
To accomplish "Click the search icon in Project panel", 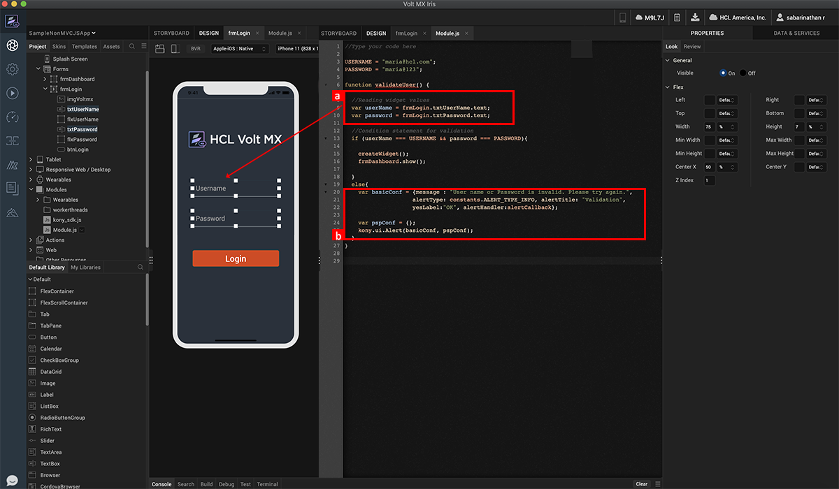I will [132, 47].
